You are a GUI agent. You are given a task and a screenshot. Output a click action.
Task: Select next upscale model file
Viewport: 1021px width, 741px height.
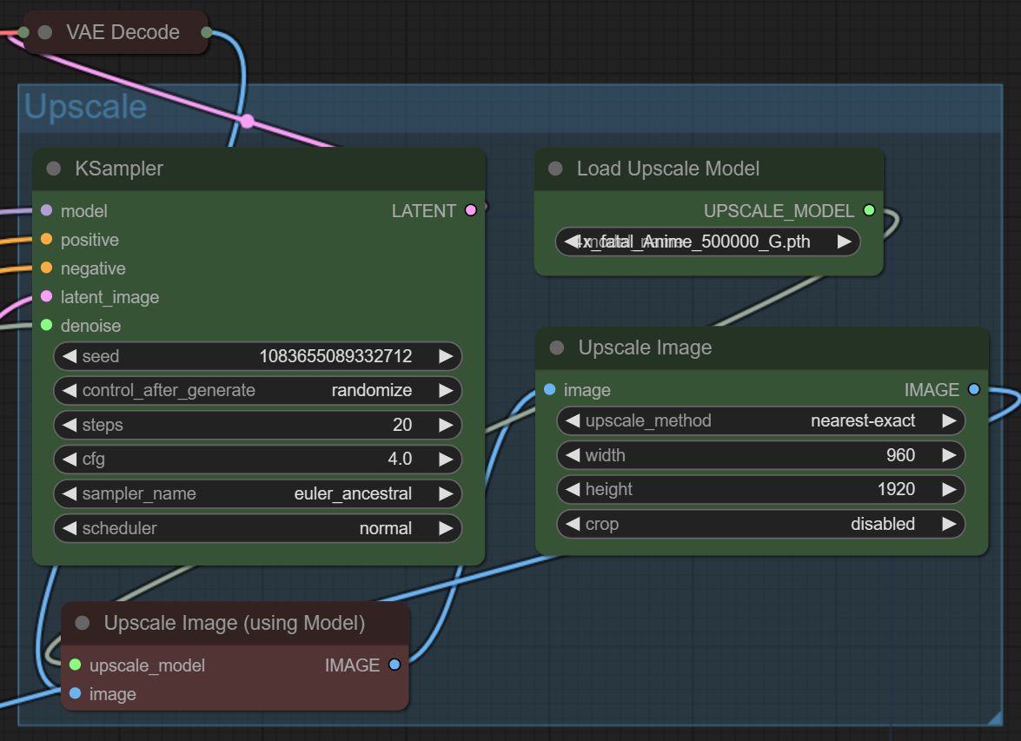(845, 241)
